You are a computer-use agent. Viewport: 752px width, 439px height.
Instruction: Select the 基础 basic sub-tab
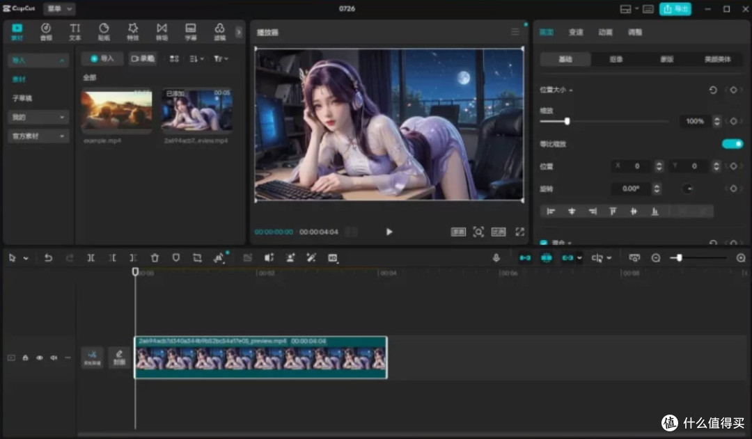click(565, 59)
